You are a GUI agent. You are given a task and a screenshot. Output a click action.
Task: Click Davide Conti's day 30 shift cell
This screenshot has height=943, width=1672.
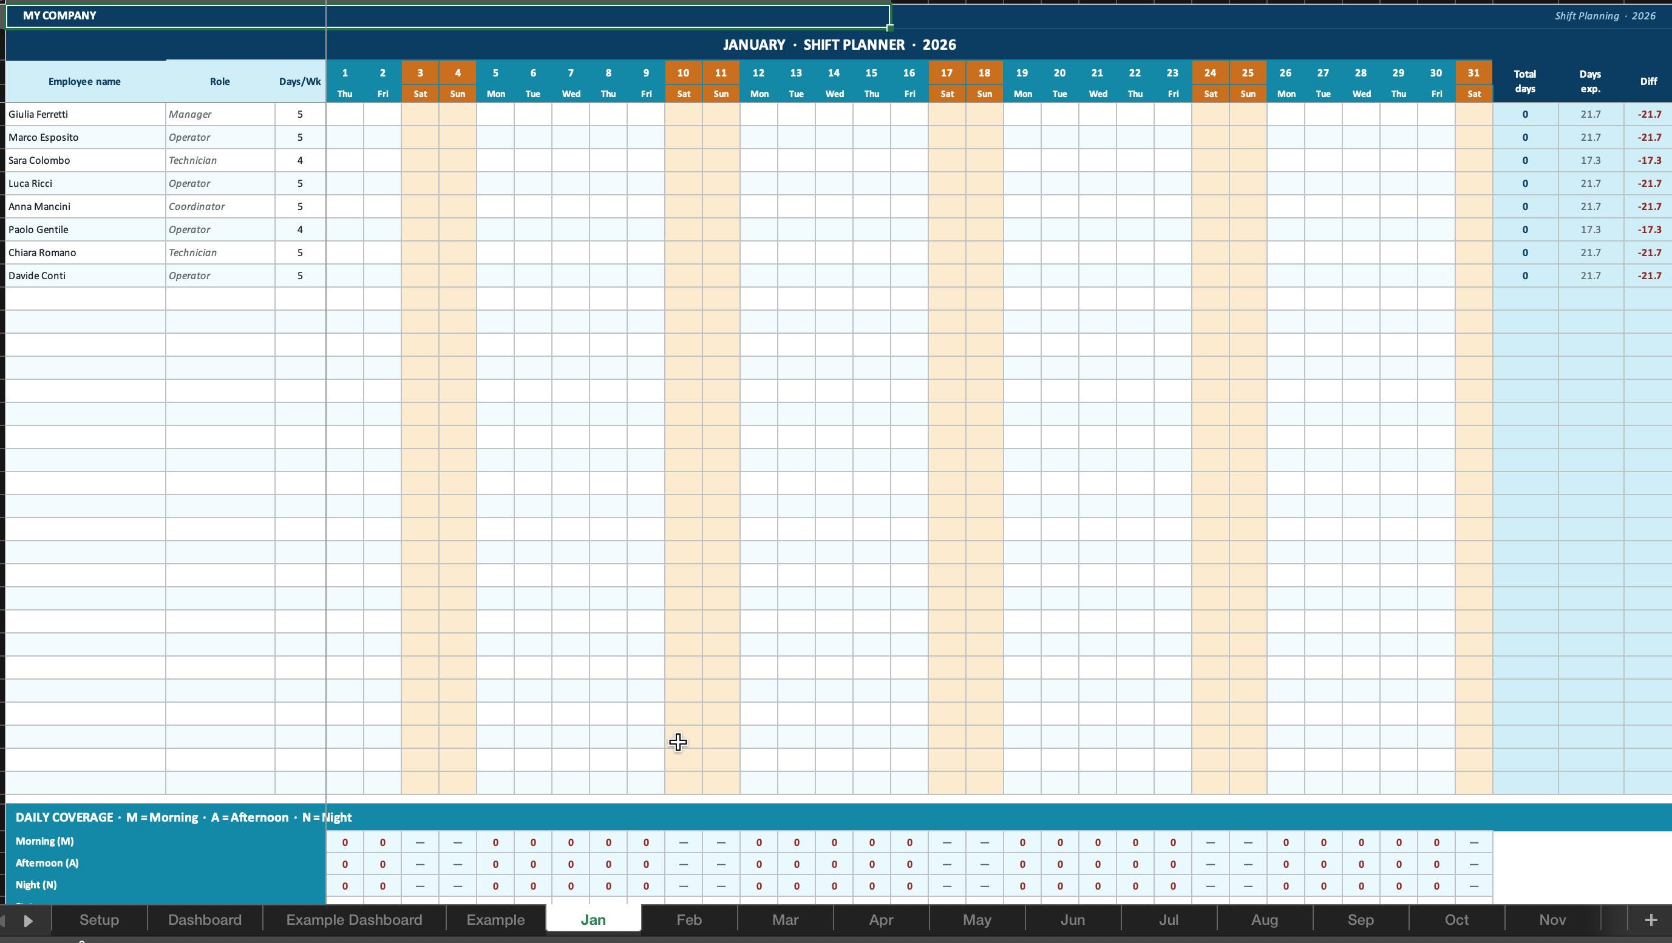tap(1436, 275)
